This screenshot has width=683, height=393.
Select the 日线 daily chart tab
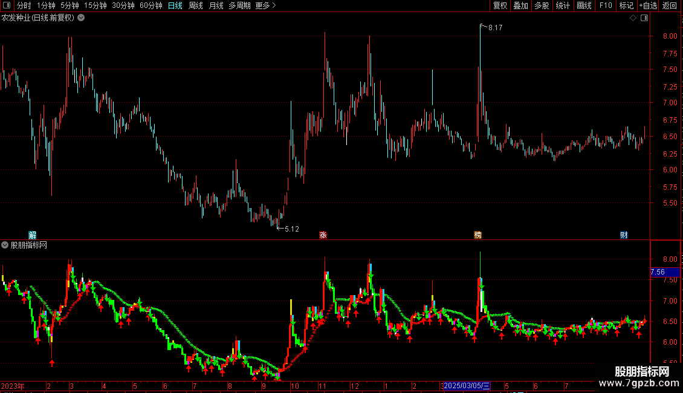[x=175, y=5]
